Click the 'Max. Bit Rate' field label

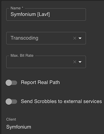(x=22, y=55)
